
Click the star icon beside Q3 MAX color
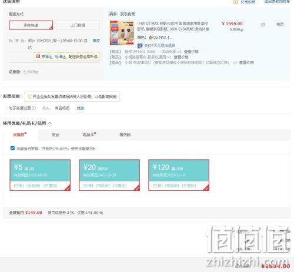(151, 38)
